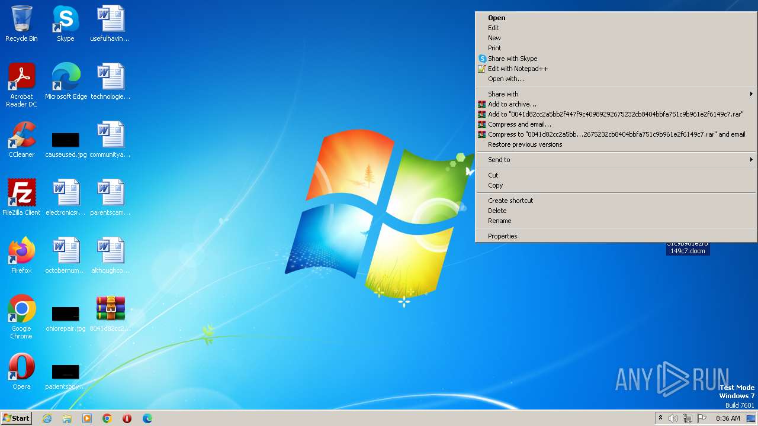Select the Skype desktop shortcut

[66, 24]
